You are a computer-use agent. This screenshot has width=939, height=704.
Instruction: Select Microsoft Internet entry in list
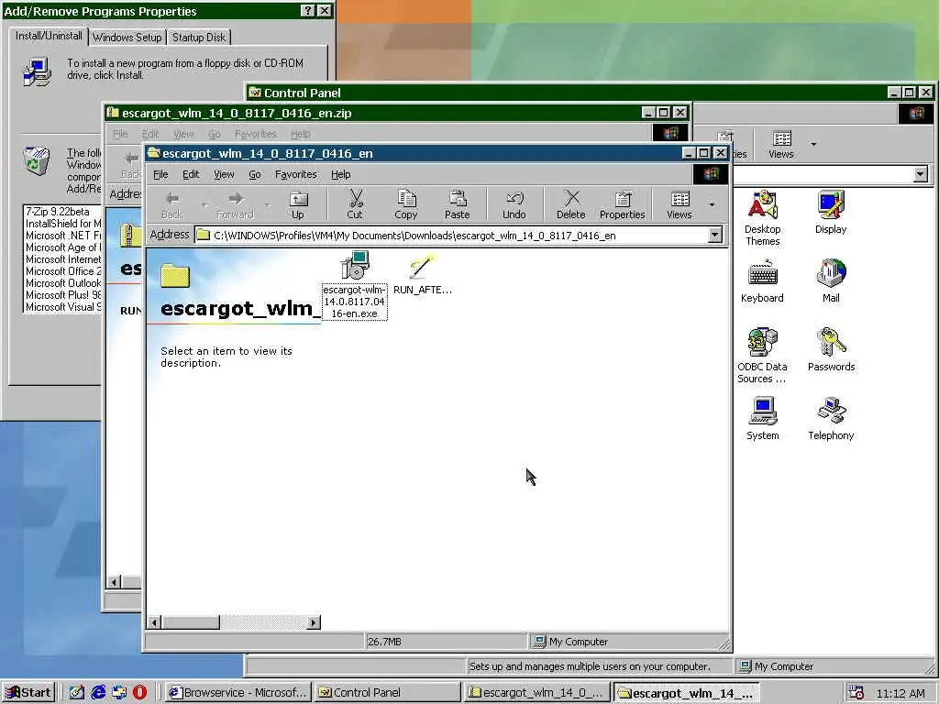tap(63, 259)
